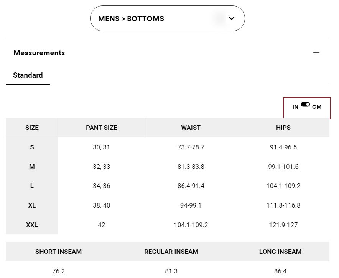The image size is (339, 278).
Task: Click the REGULAR INSEAM header
Action: tap(171, 252)
